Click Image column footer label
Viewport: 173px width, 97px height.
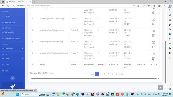click(x=42, y=64)
